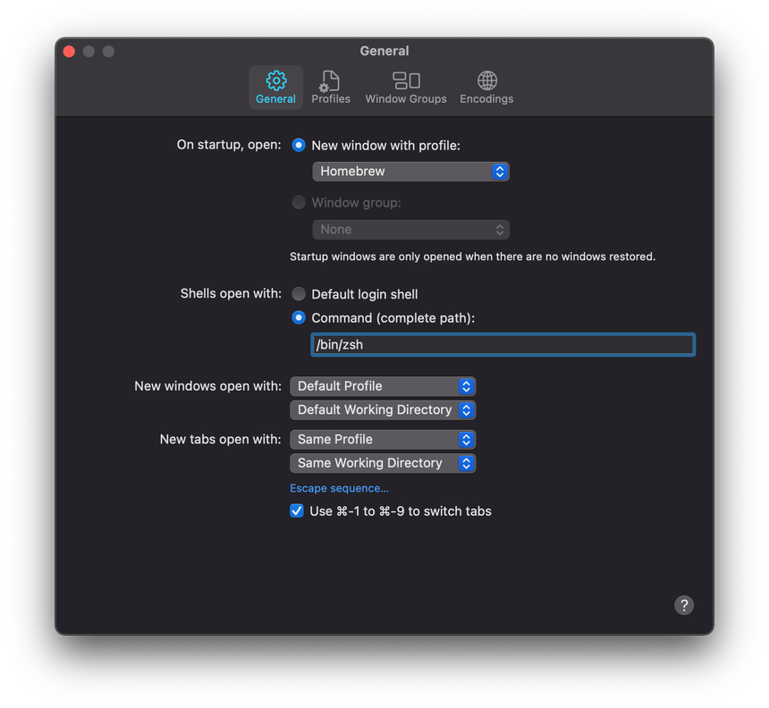The image size is (769, 708).
Task: Open the General settings gear icon
Action: click(275, 80)
